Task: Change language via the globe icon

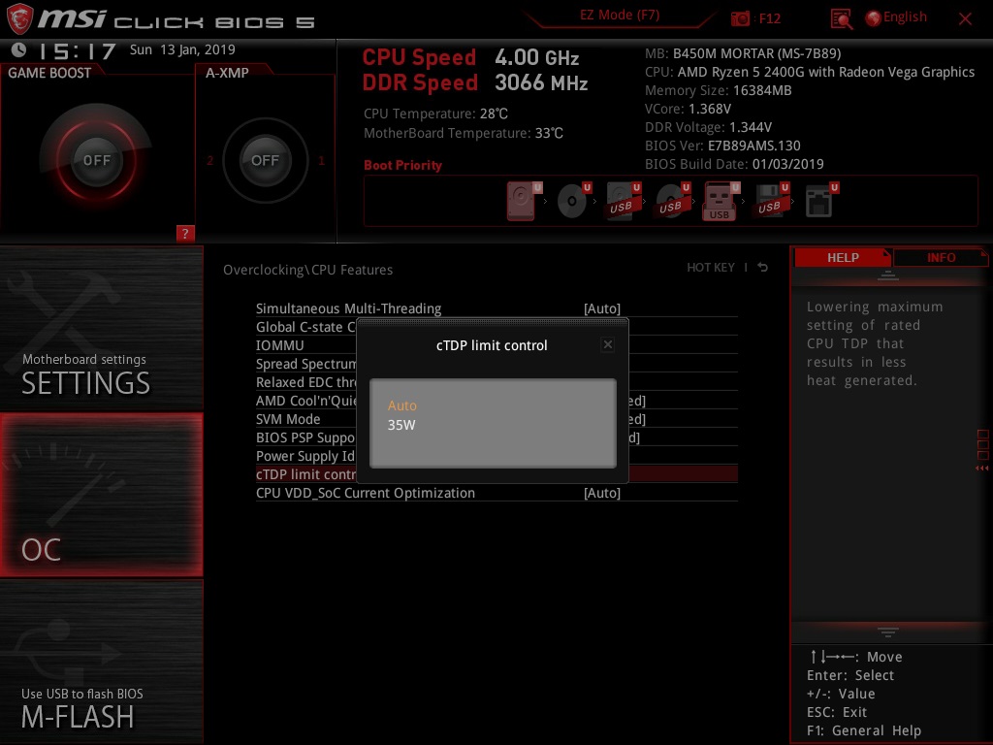Action: coord(874,16)
